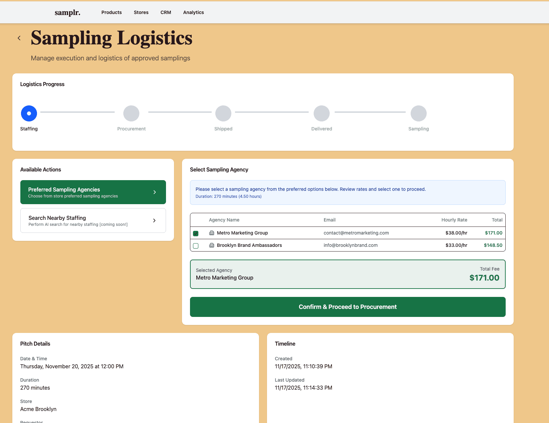Click the Delivered step circle
This screenshot has width=549, height=423.
point(322,113)
